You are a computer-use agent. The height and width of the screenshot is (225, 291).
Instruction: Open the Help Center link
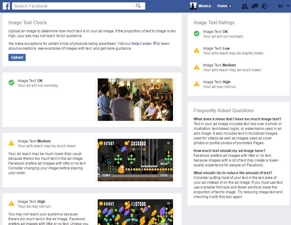click(142, 43)
